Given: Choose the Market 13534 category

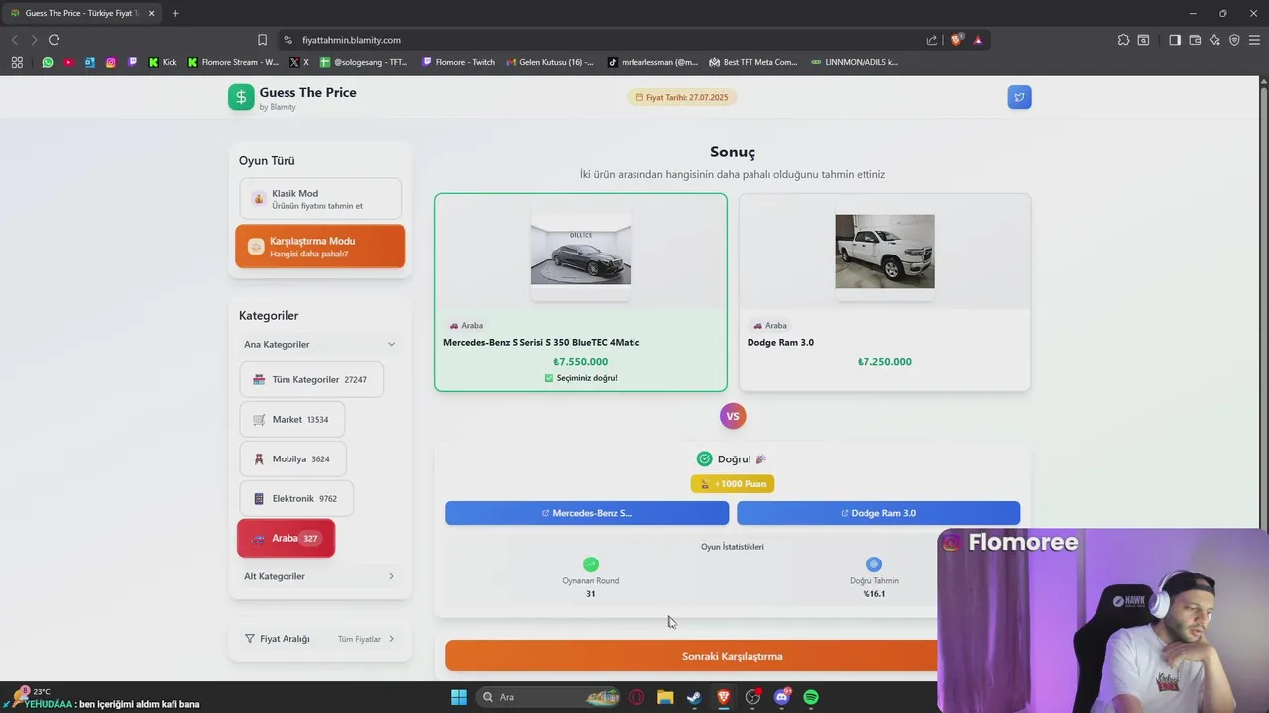Looking at the screenshot, I should pos(291,419).
